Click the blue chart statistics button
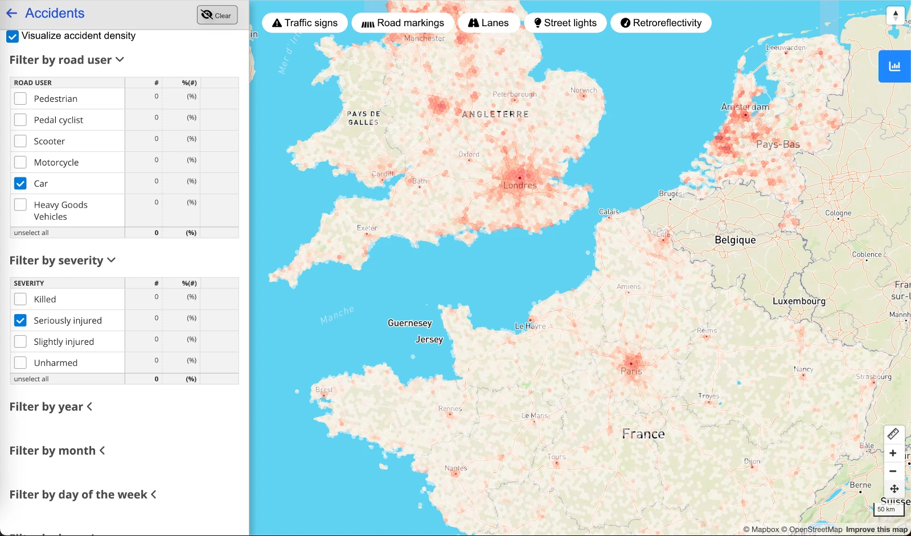The image size is (911, 536). (x=894, y=67)
